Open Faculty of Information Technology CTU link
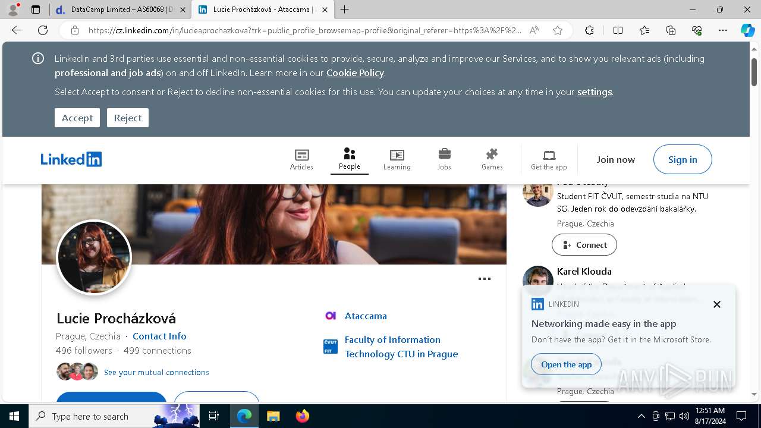 pos(401,347)
